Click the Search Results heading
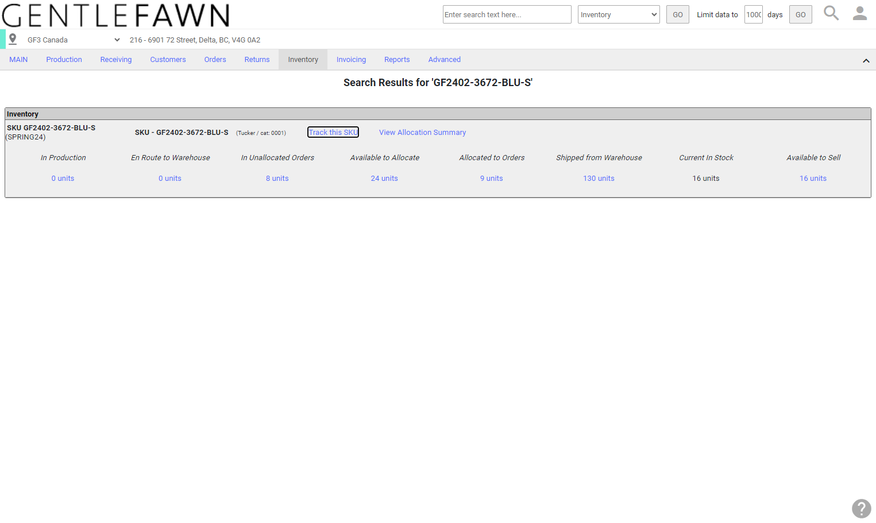Image resolution: width=876 pixels, height=523 pixels. 438,83
